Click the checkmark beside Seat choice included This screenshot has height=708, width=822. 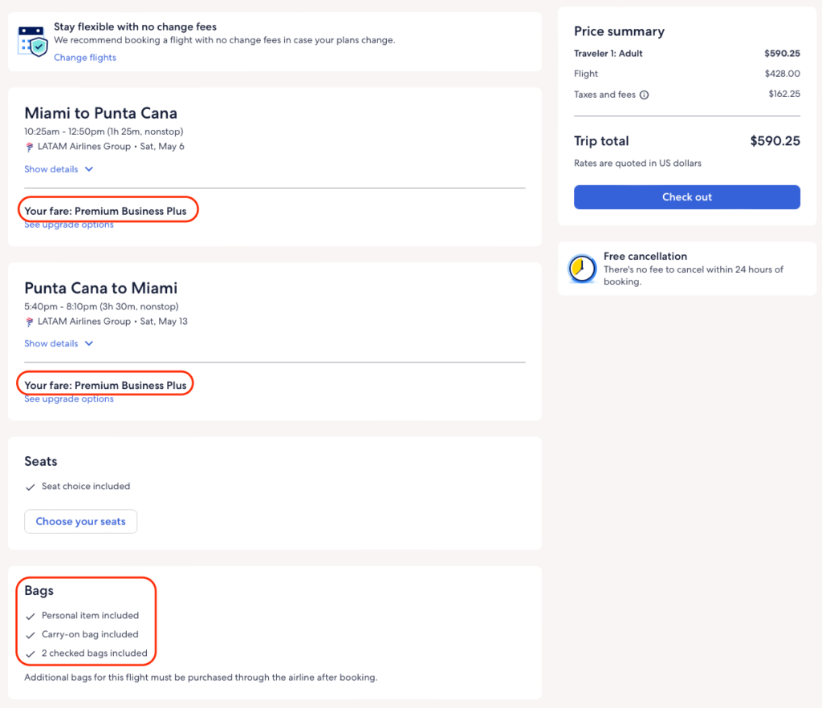click(x=31, y=487)
